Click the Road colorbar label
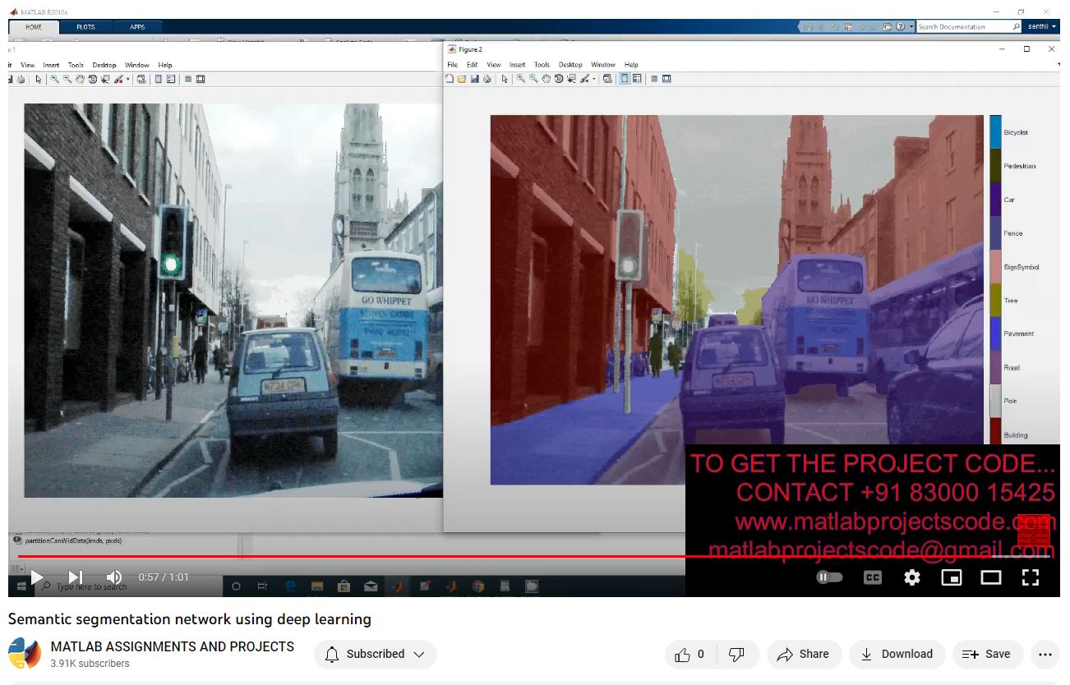The image size is (1070, 685). (x=1012, y=368)
